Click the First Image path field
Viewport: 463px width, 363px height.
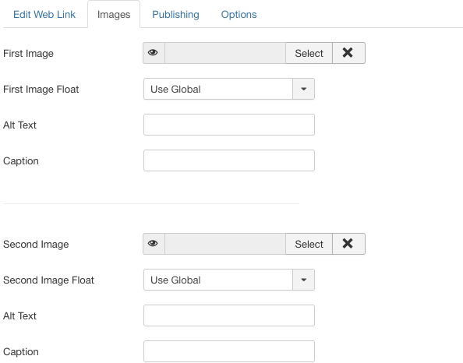(225, 53)
